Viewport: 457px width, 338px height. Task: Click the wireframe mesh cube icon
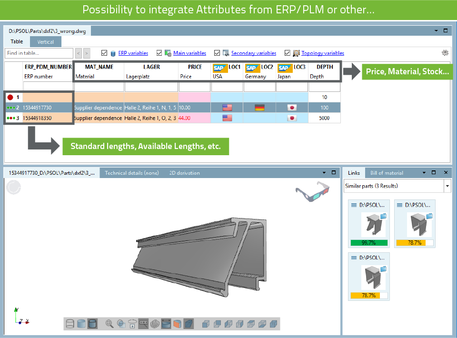point(155,324)
